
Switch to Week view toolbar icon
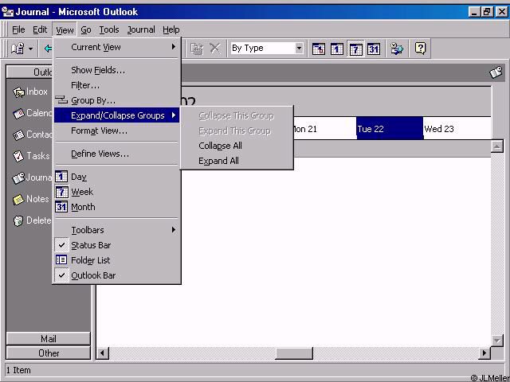(x=355, y=49)
